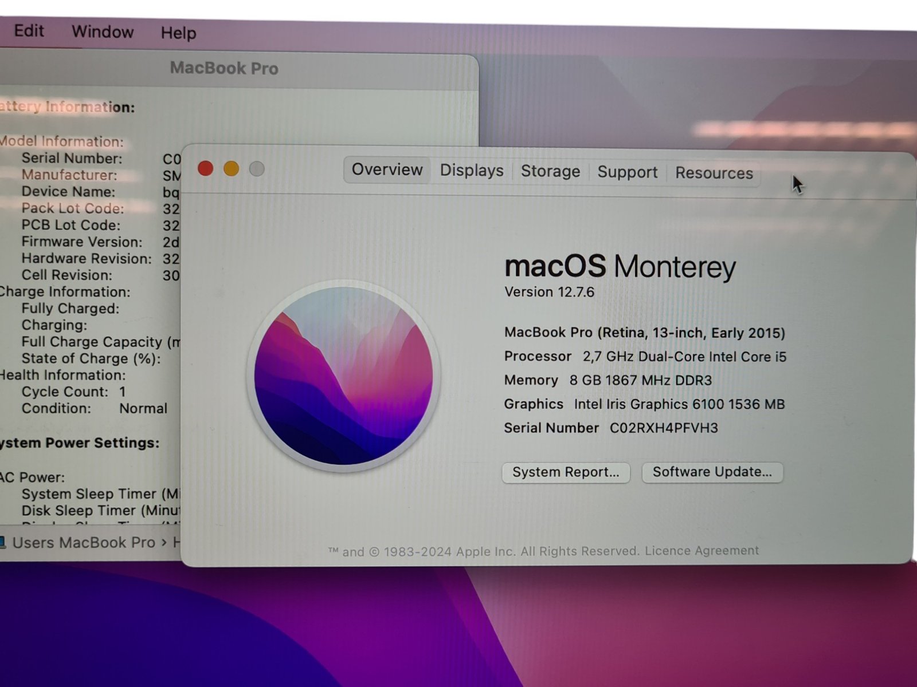The width and height of the screenshot is (917, 687).
Task: Close the About This Mac window
Action: tap(206, 168)
